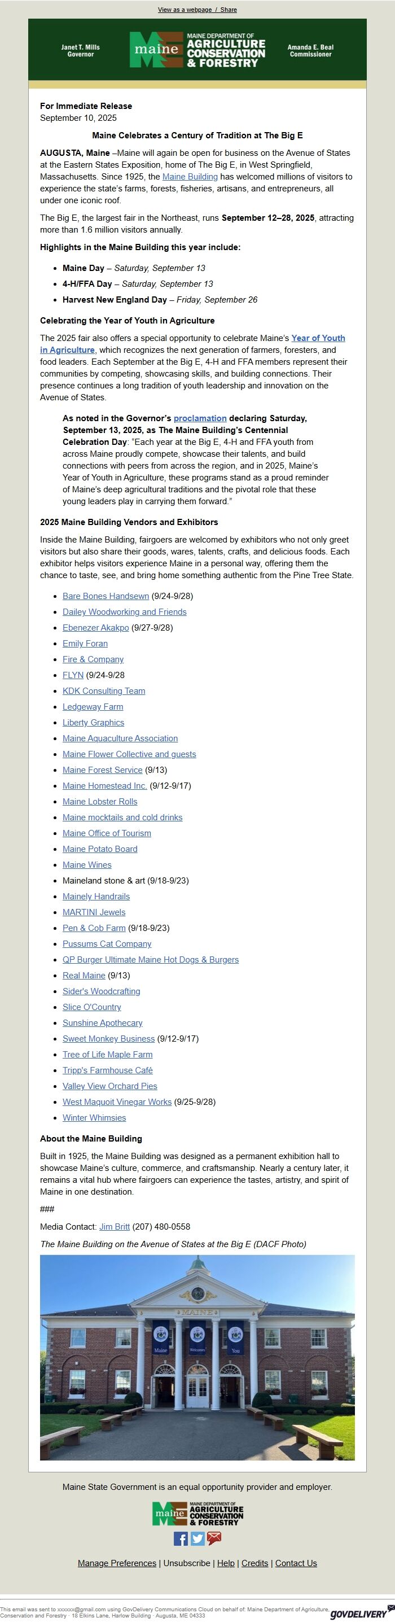Open Maine Forest Service link

pyautogui.click(x=103, y=770)
